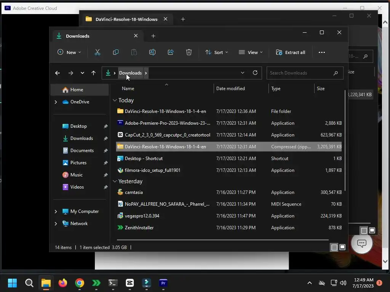Viewport: 390px width, 292px height.
Task: Click the Delete trash icon in the toolbar
Action: point(189,52)
